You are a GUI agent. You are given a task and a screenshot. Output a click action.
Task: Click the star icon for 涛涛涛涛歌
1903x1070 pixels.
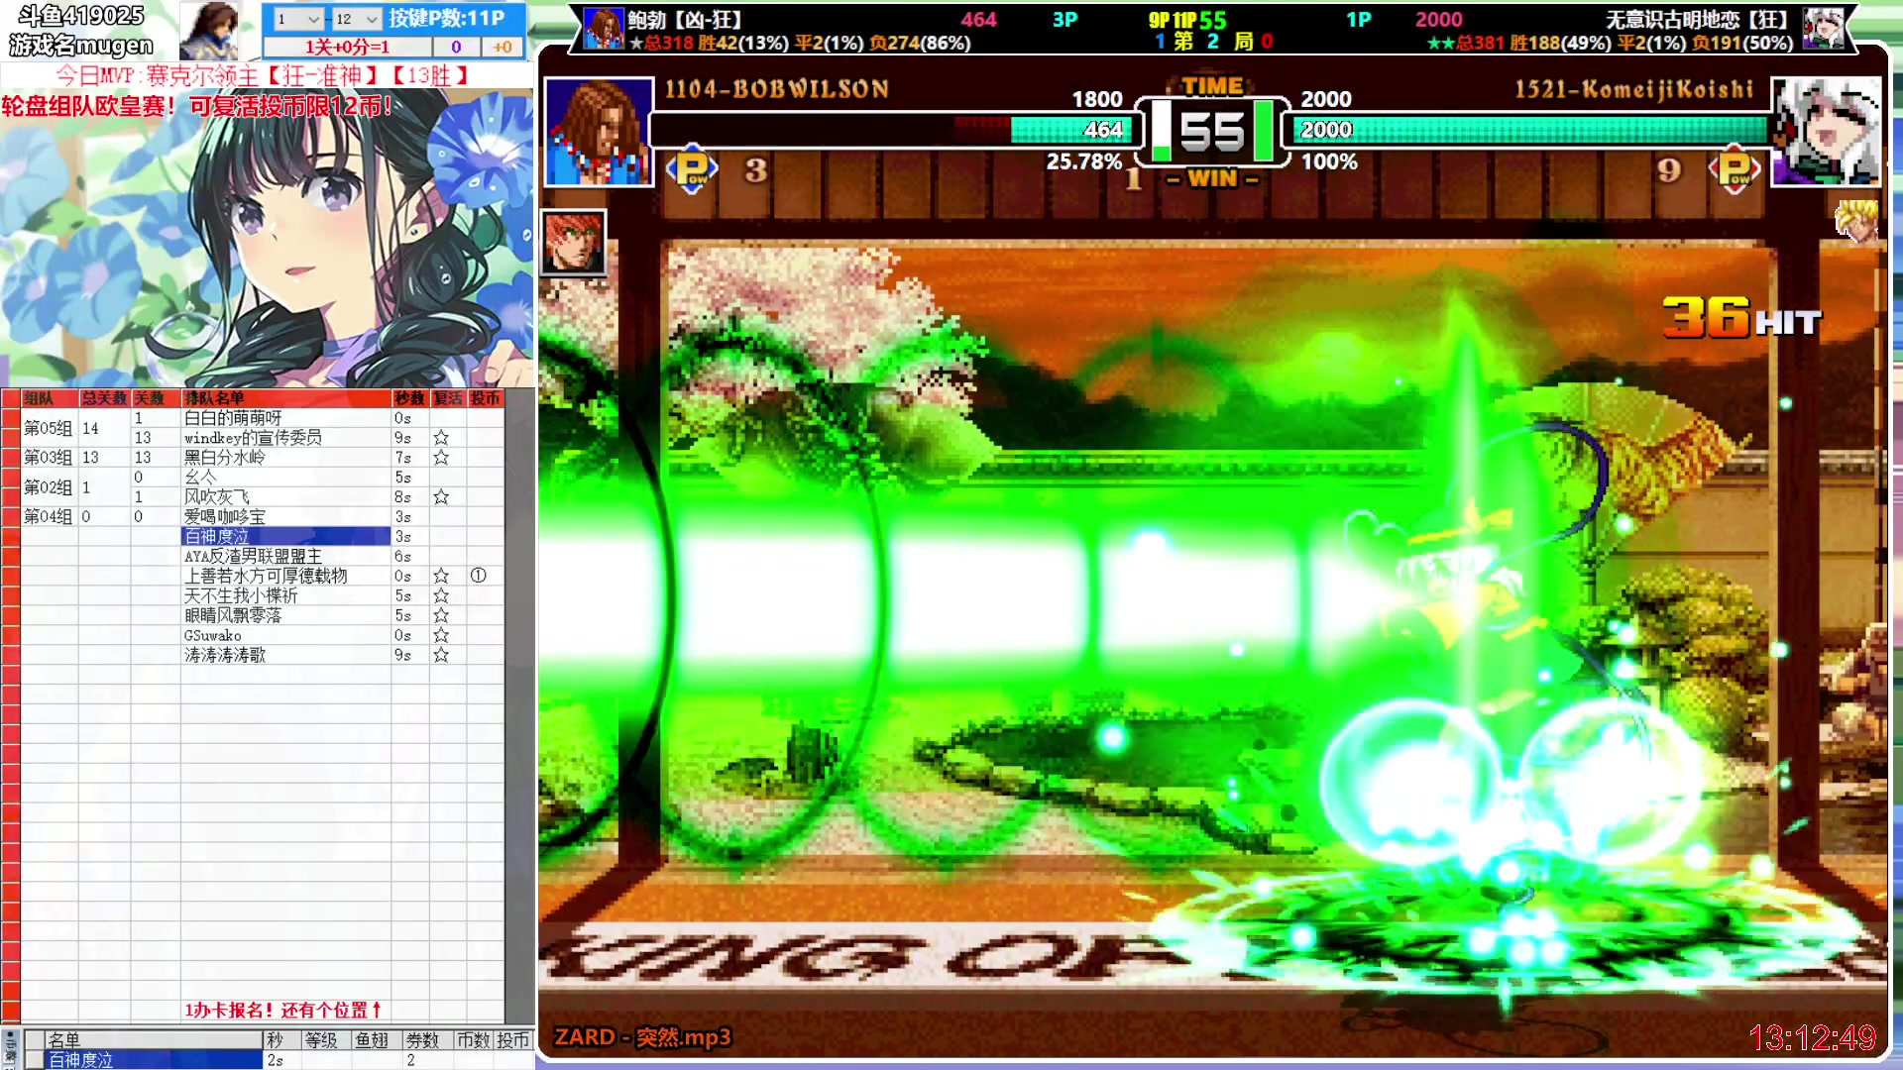click(x=441, y=655)
